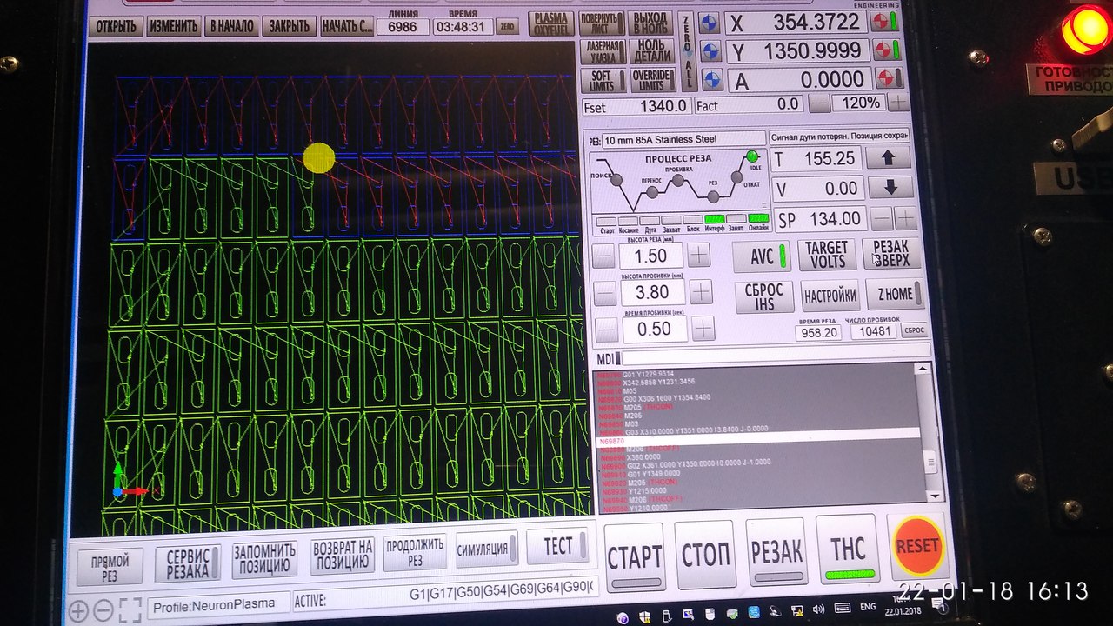Move torch up with the up arrow
Viewport: 1113px width, 626px height.
pyautogui.click(x=889, y=158)
